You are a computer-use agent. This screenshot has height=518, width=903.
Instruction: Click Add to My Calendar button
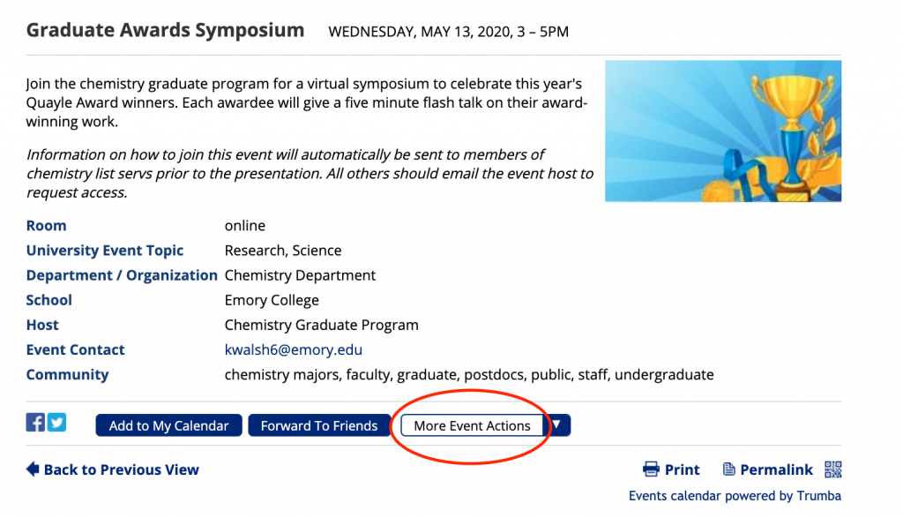click(168, 425)
